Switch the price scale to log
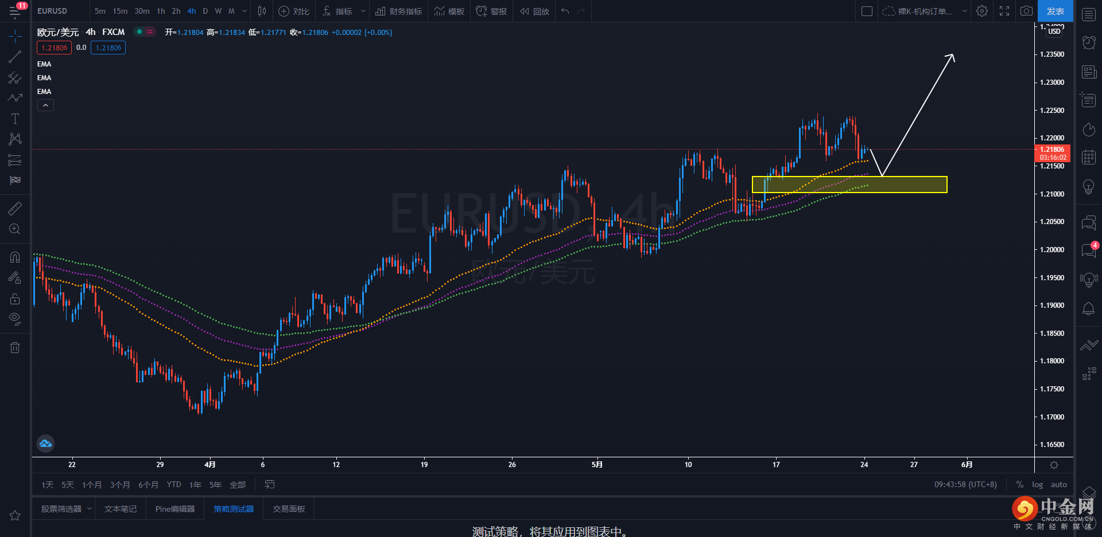The height and width of the screenshot is (537, 1102). pyautogui.click(x=1037, y=485)
